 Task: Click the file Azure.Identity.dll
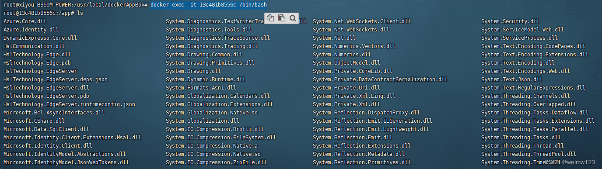[x=31, y=29]
